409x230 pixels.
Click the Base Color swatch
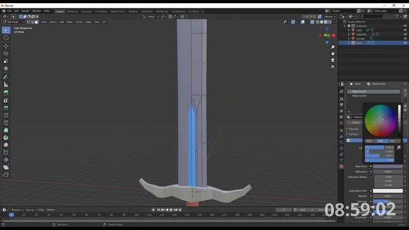(x=388, y=166)
